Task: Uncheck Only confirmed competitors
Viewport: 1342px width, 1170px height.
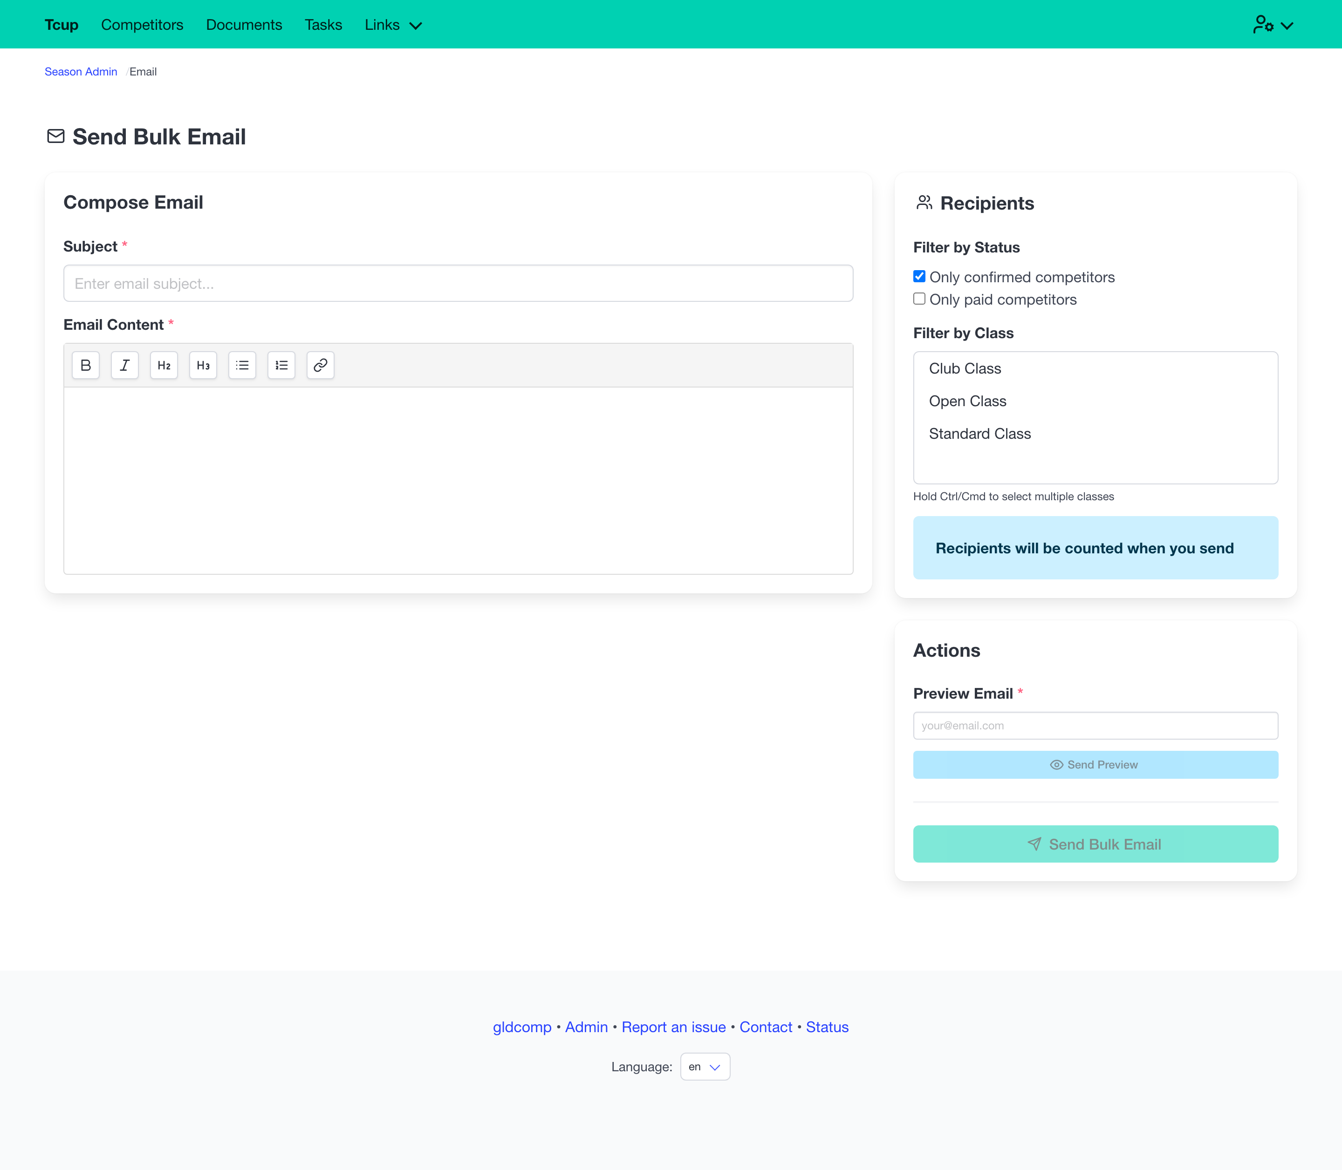Action: click(919, 276)
